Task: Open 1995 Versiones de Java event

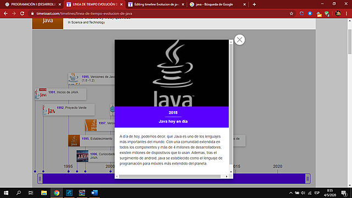Action: coord(91,79)
